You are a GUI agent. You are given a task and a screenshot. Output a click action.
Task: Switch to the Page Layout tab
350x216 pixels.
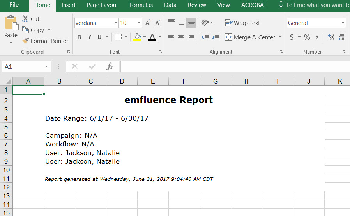103,5
